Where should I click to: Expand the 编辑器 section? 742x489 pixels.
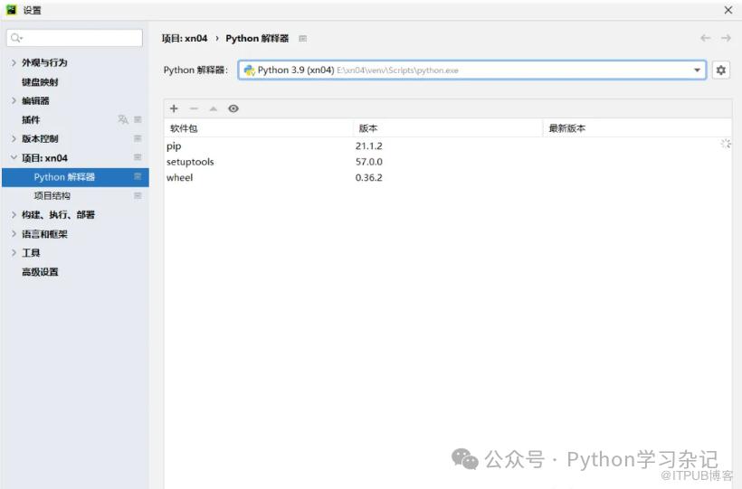[x=14, y=100]
